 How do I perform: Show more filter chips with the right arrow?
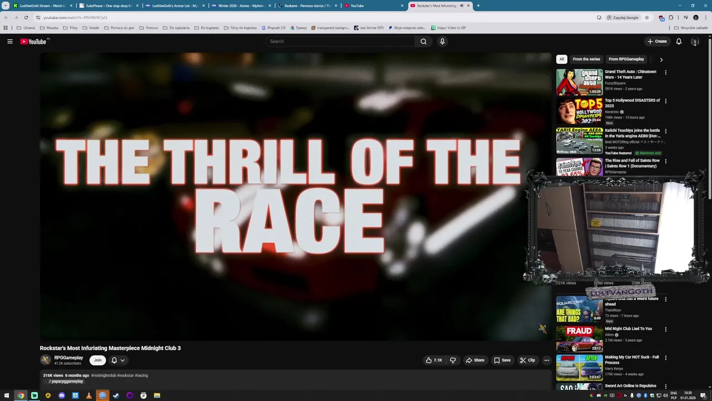(x=661, y=59)
